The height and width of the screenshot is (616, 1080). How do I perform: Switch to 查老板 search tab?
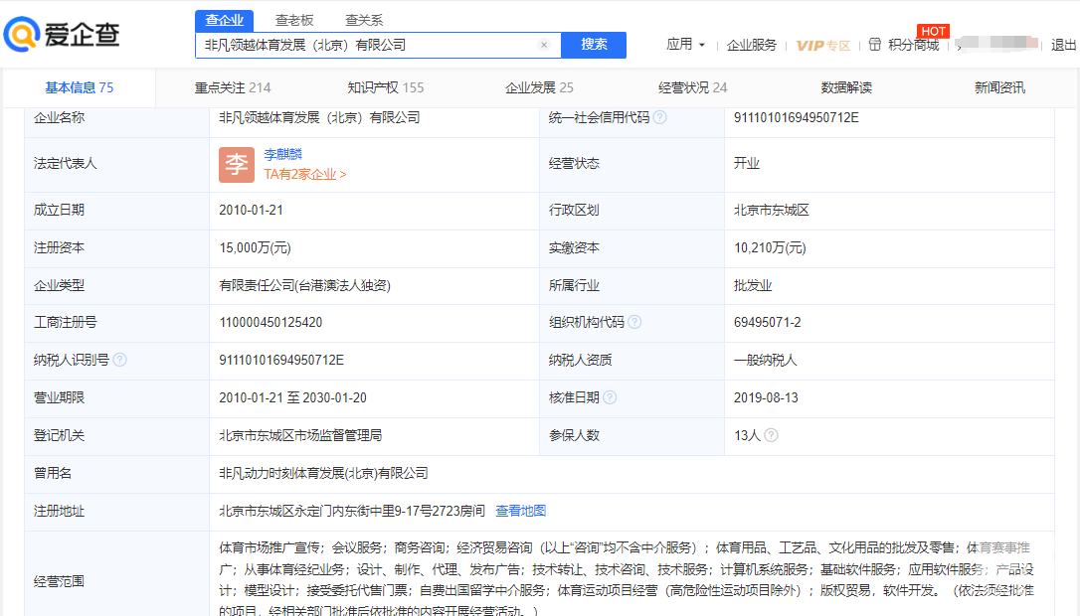293,20
